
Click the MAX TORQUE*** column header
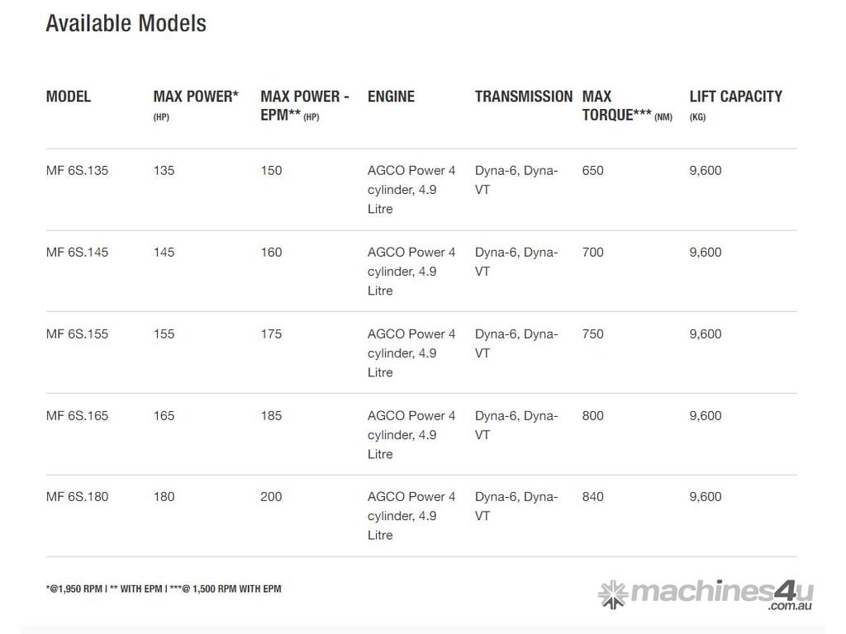click(616, 106)
